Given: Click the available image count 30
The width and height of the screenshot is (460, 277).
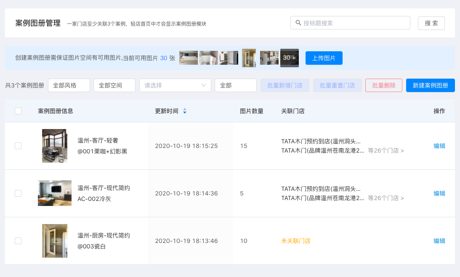Looking at the screenshot, I should pyautogui.click(x=164, y=58).
